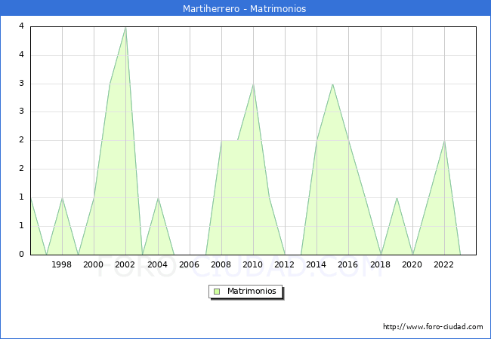Image resolution: width=491 pixels, height=339 pixels.
Task: Select the 2014 x-axis label
Action: point(317,264)
